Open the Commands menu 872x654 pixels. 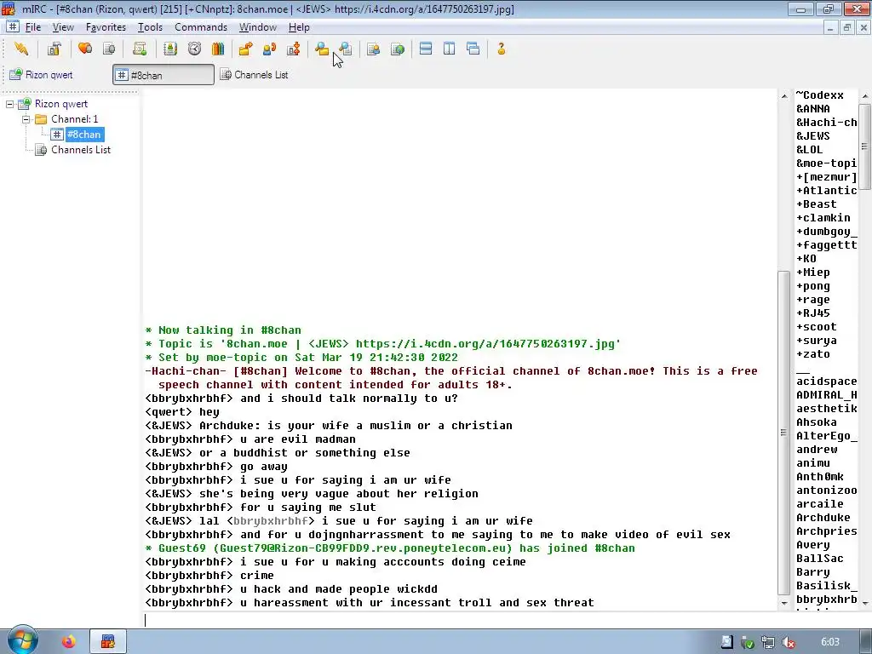pyautogui.click(x=201, y=27)
